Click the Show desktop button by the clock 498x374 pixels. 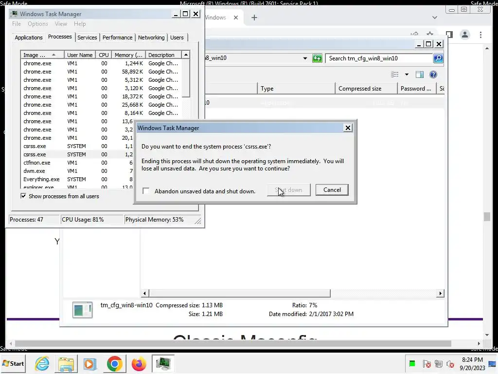click(493, 363)
